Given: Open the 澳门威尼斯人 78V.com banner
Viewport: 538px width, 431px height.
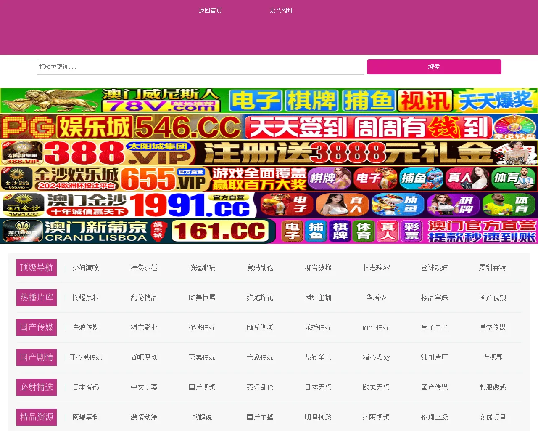Looking at the screenshot, I should click(269, 101).
